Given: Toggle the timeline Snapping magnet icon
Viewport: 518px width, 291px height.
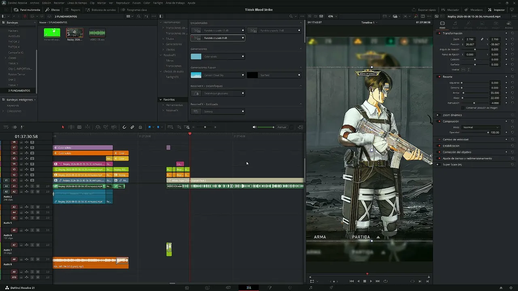Looking at the screenshot, I should tap(124, 127).
